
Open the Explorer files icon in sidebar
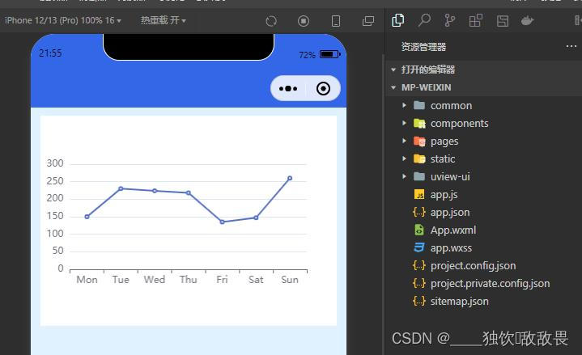click(398, 20)
